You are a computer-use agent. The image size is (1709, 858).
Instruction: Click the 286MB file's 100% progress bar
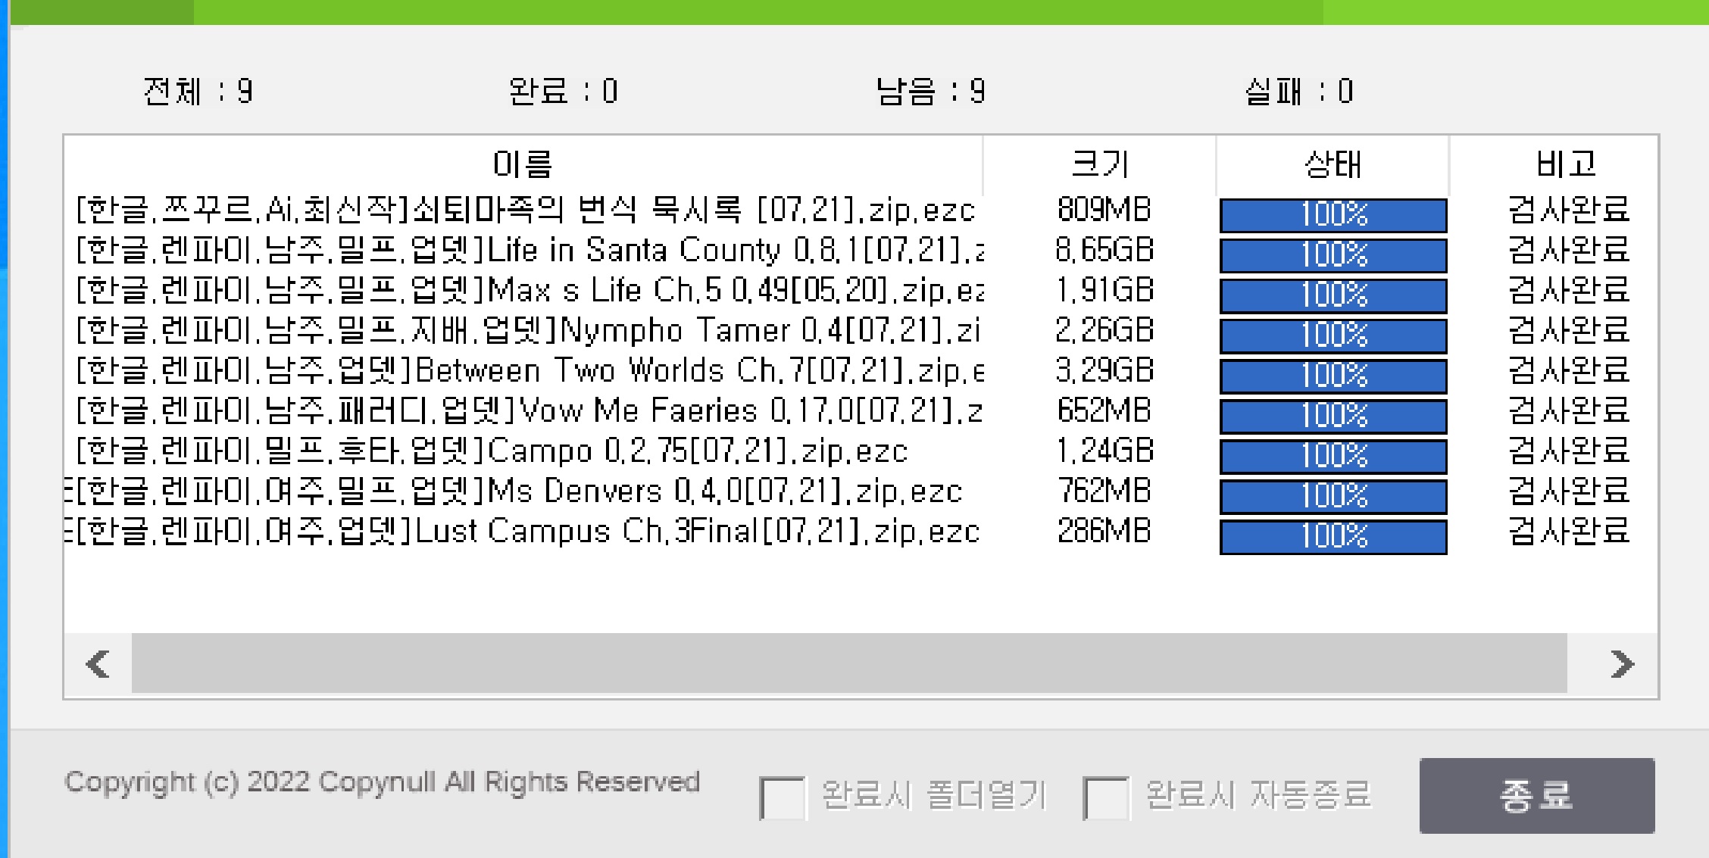(1333, 536)
